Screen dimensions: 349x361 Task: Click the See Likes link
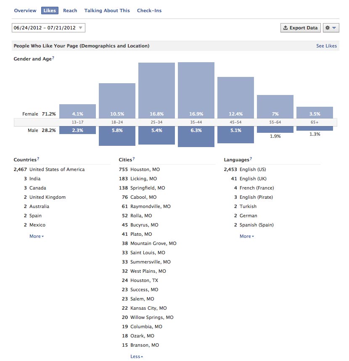click(x=326, y=46)
